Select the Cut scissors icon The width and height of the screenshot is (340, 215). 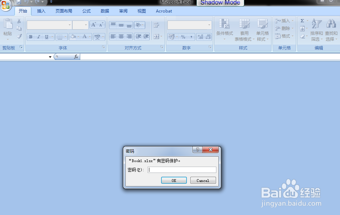click(x=19, y=21)
